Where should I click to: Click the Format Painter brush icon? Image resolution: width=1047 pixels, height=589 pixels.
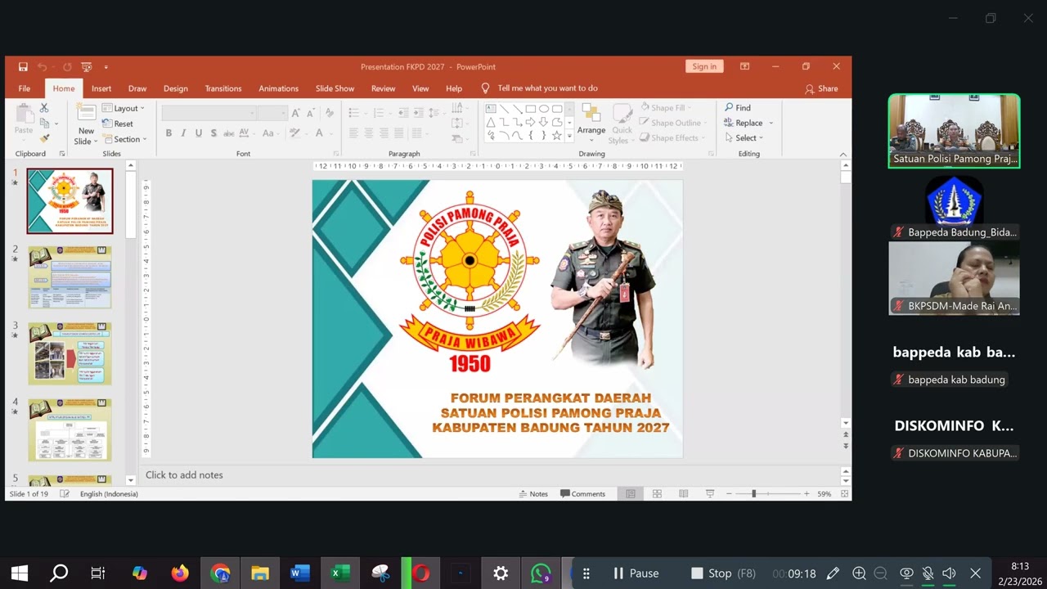[44, 138]
